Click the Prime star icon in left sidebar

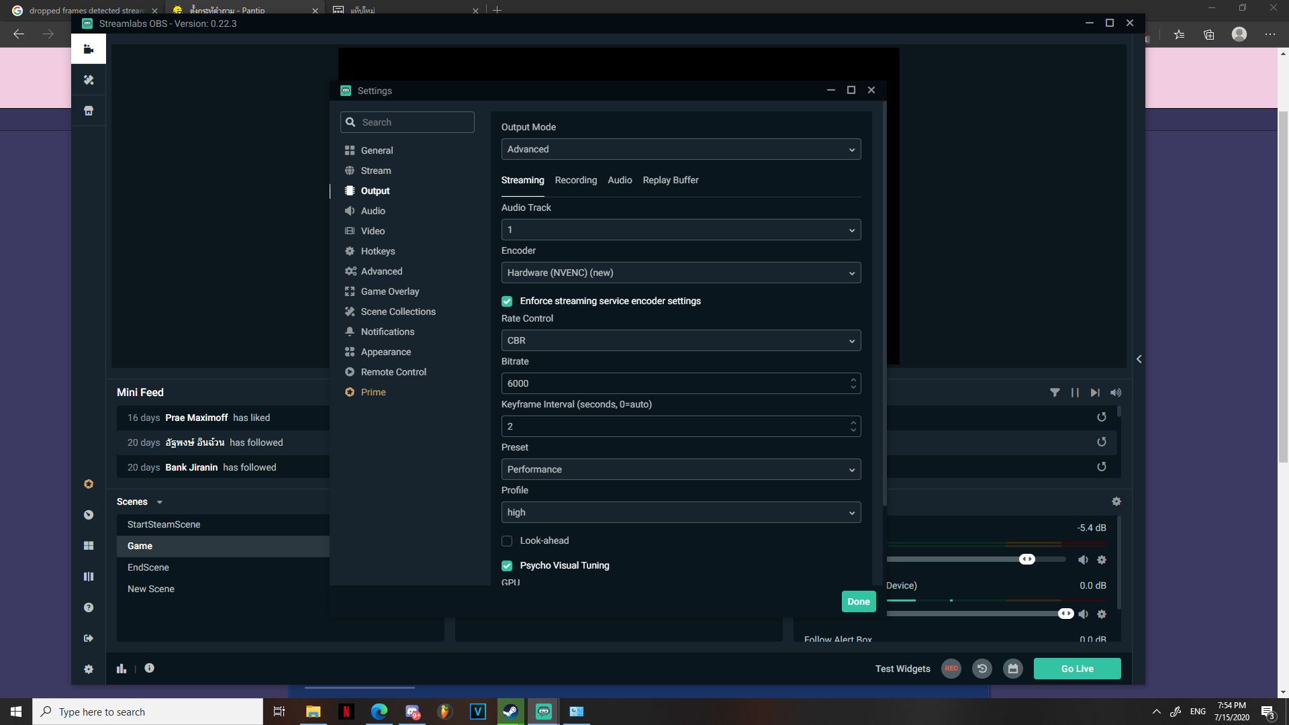point(88,484)
